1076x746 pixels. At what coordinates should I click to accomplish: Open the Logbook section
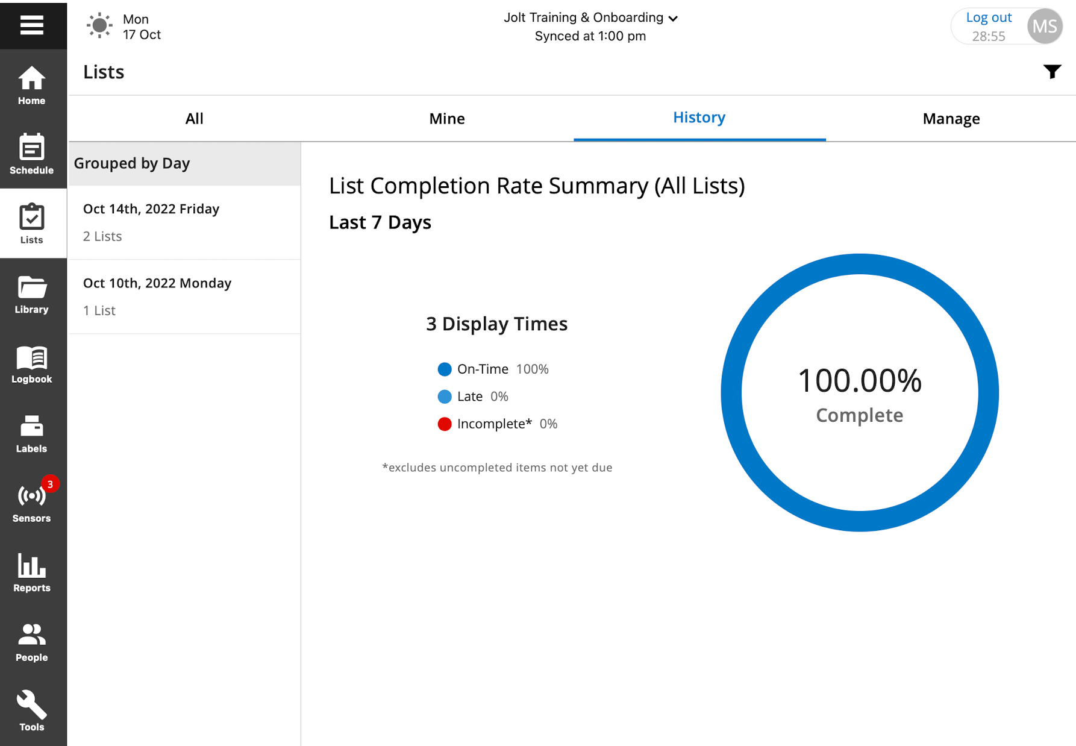point(32,364)
